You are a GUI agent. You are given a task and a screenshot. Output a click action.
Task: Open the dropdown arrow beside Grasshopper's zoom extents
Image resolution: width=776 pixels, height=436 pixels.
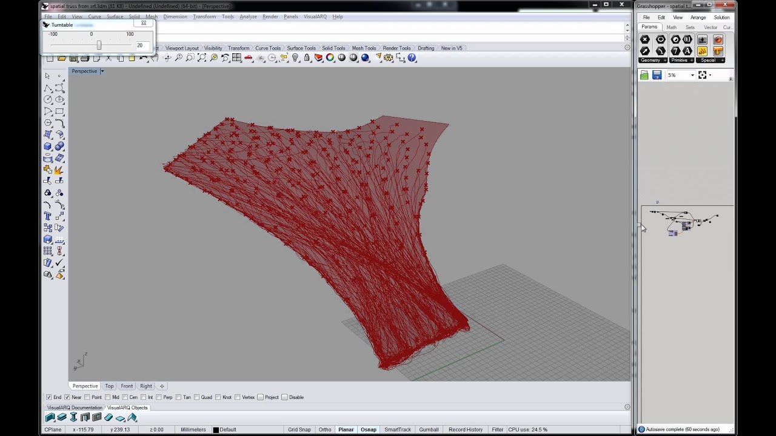[x=710, y=75]
